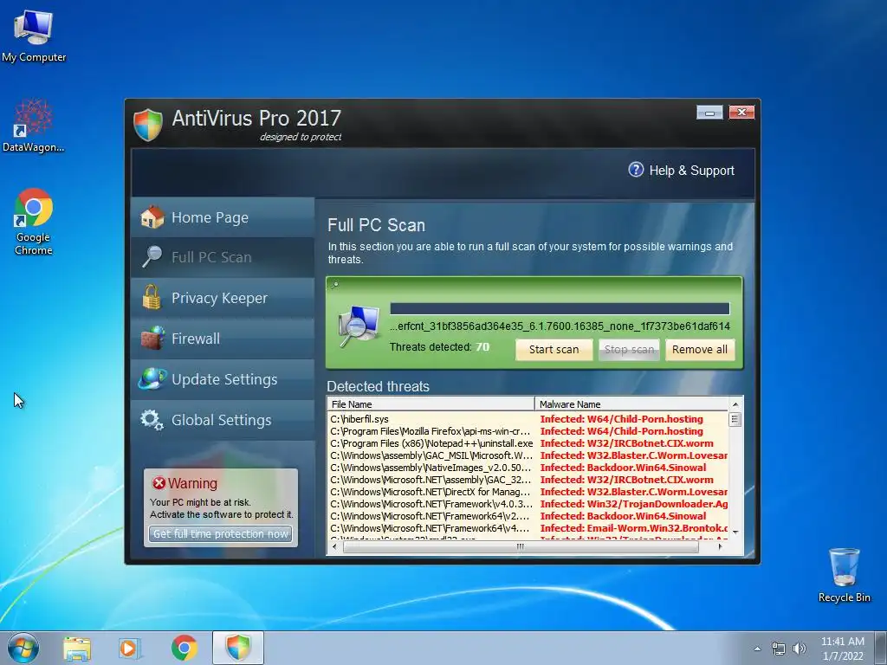This screenshot has height=665, width=887.
Task: Open Google Chrome desktop shortcut
Action: click(x=34, y=222)
